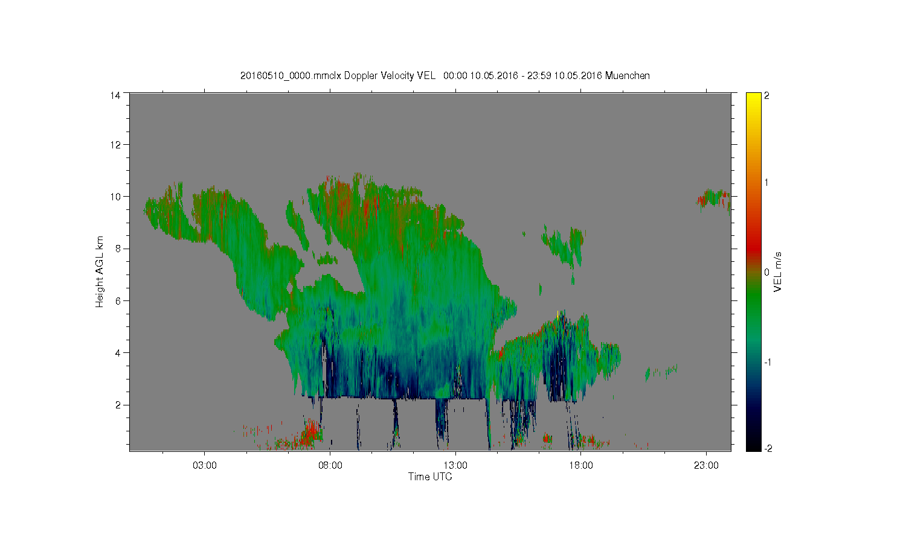Click the height tick label 4
This screenshot has width=906, height=543.
pyautogui.click(x=118, y=353)
